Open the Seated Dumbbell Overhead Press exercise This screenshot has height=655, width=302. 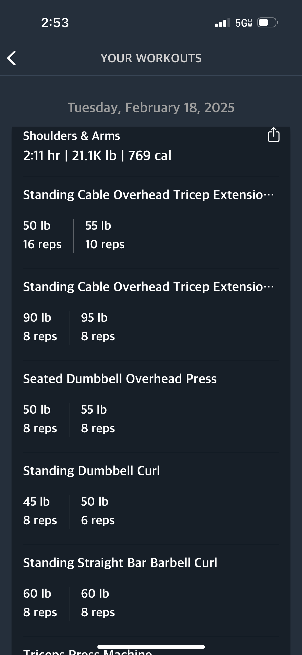pyautogui.click(x=120, y=379)
